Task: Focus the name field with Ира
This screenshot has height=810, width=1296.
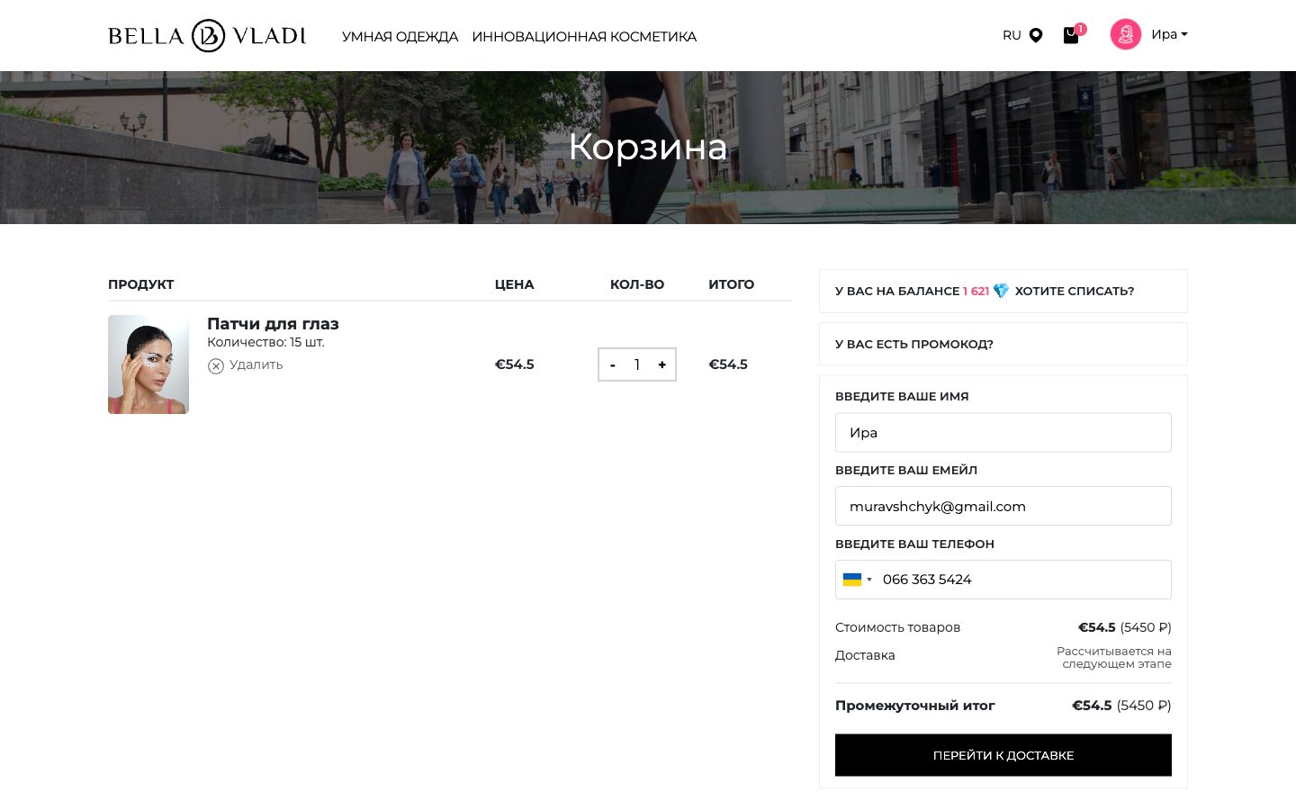Action: pos(1003,433)
